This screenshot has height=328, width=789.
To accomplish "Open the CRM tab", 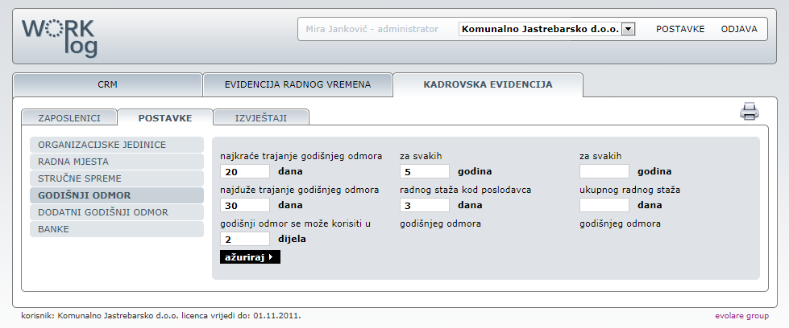I will [107, 84].
